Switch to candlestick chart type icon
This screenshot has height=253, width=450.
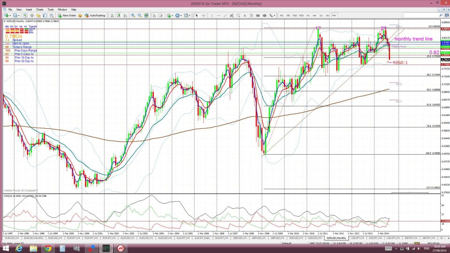click(x=119, y=15)
